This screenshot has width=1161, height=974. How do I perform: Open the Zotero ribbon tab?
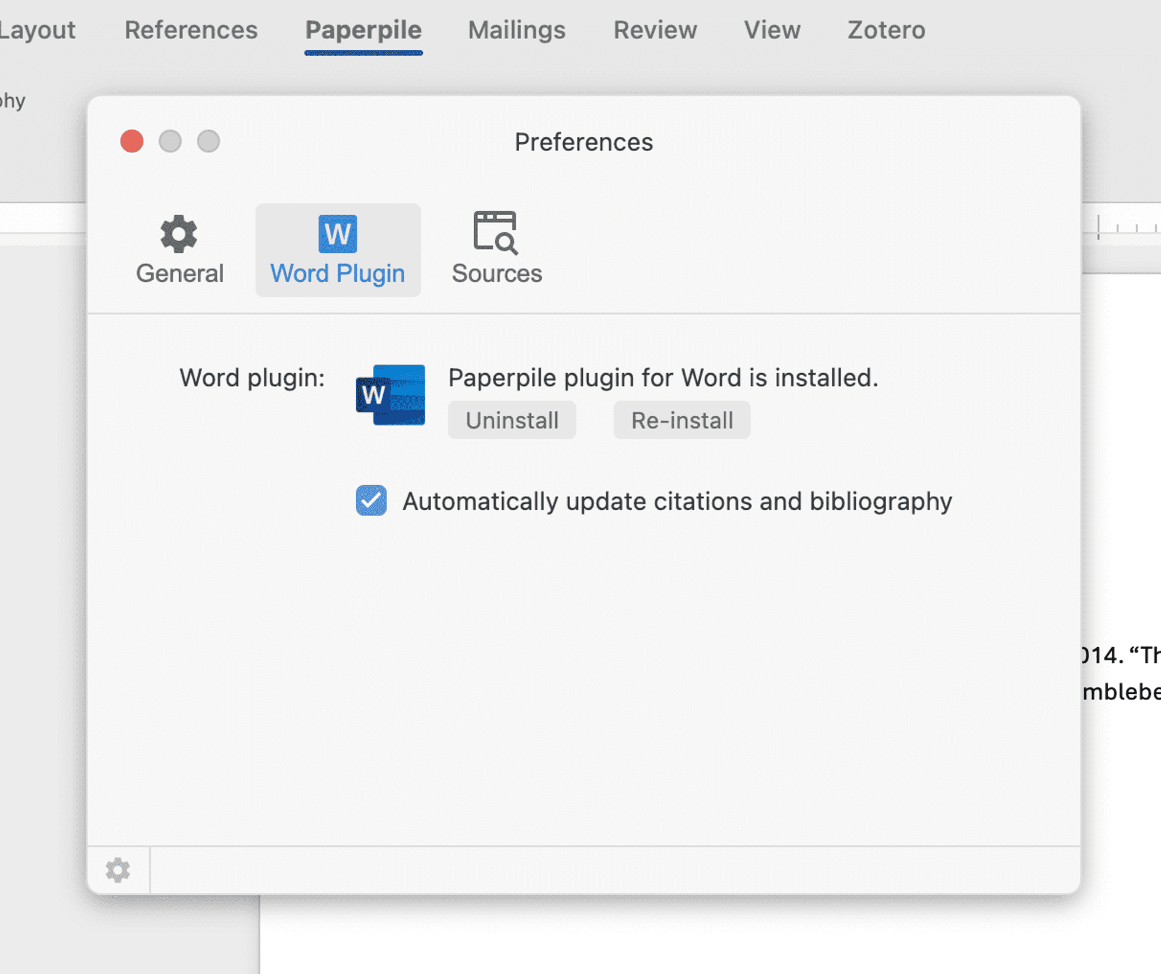coord(886,30)
